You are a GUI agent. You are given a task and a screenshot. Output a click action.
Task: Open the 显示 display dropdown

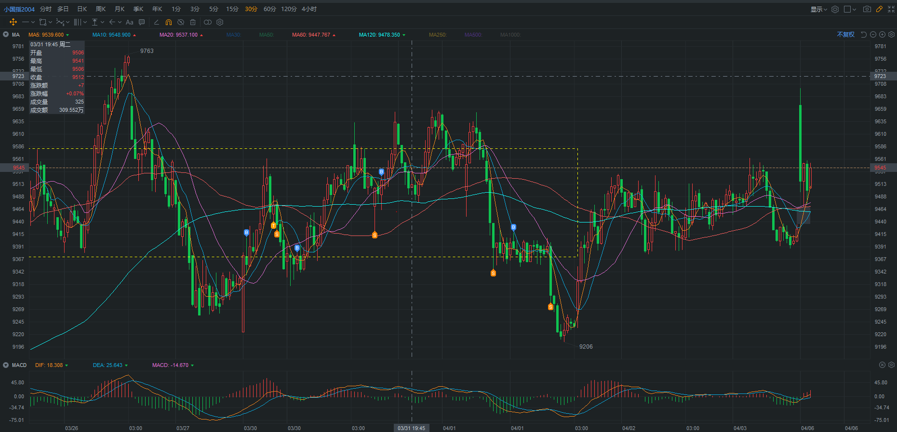[818, 9]
